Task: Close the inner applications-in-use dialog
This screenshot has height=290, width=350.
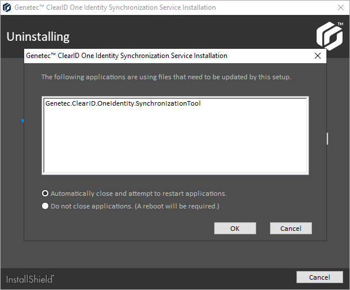Action: tap(318, 56)
